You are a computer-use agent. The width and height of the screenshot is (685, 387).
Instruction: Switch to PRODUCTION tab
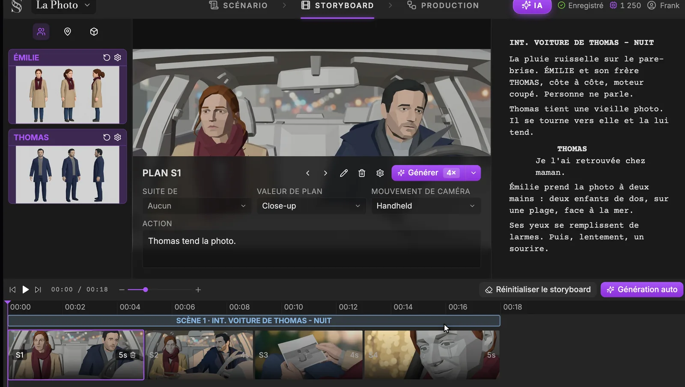[x=443, y=6]
